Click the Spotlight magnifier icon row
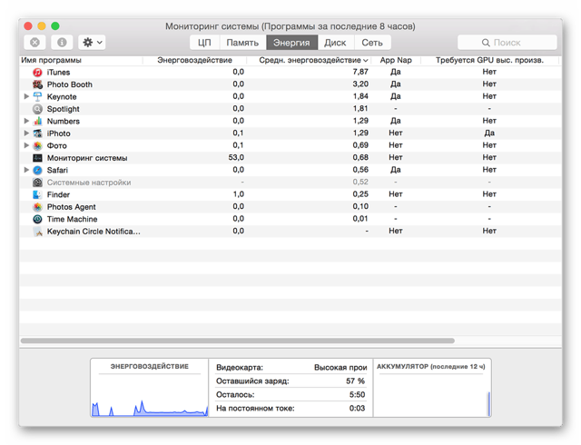The image size is (581, 445). tap(37, 109)
